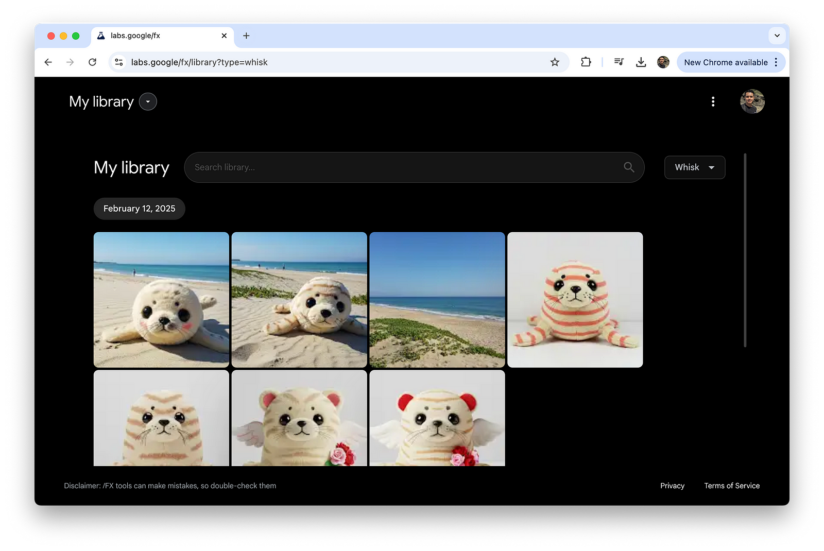
Task: Expand the My library title dropdown chevron
Action: pyautogui.click(x=148, y=101)
